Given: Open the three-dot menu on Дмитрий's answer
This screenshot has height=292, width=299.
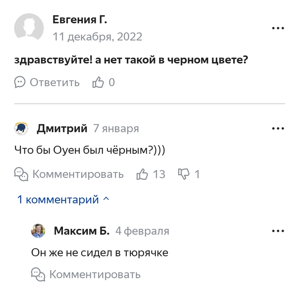Looking at the screenshot, I should pos(278,128).
